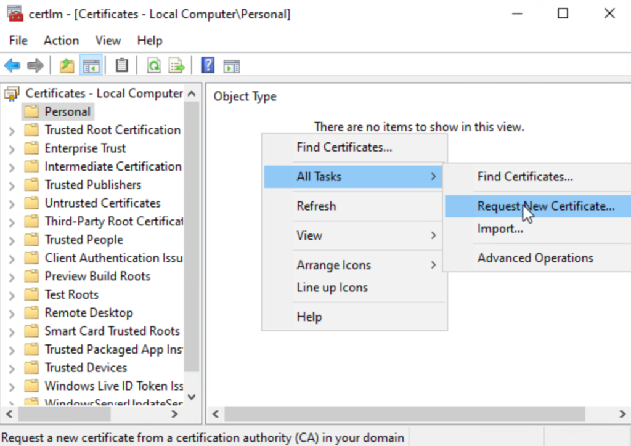Select Request New Certificate menu entry

(x=545, y=206)
